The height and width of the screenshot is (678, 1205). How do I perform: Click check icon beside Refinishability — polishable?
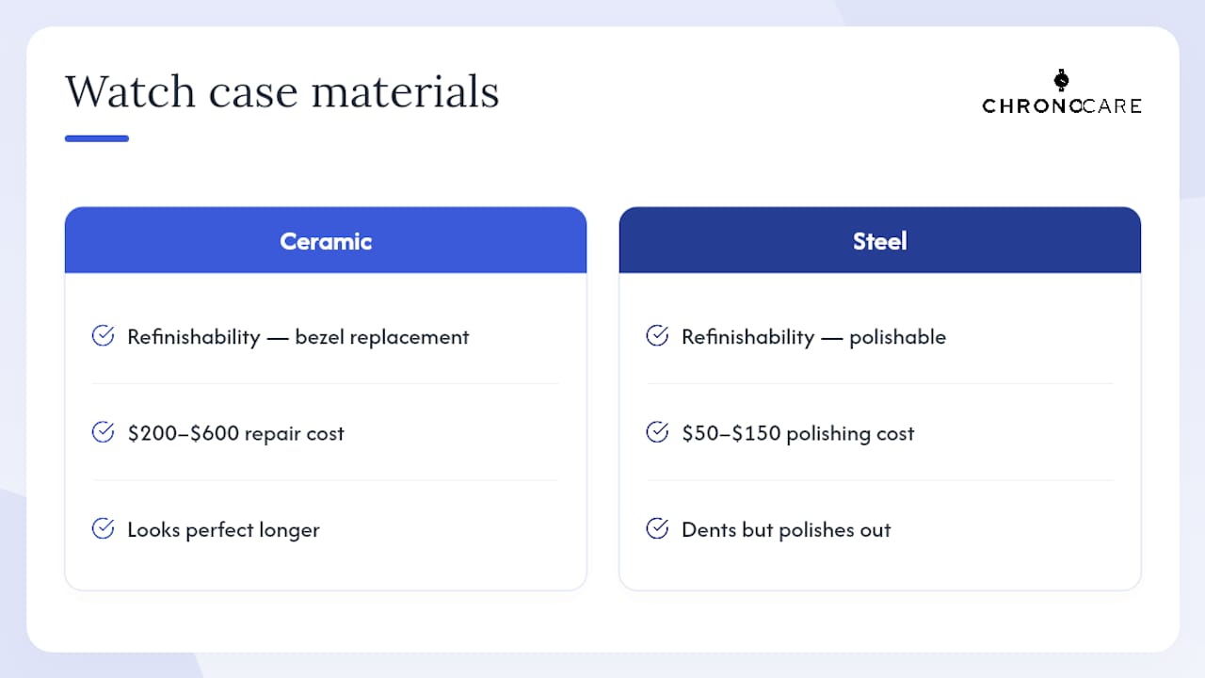coord(658,335)
